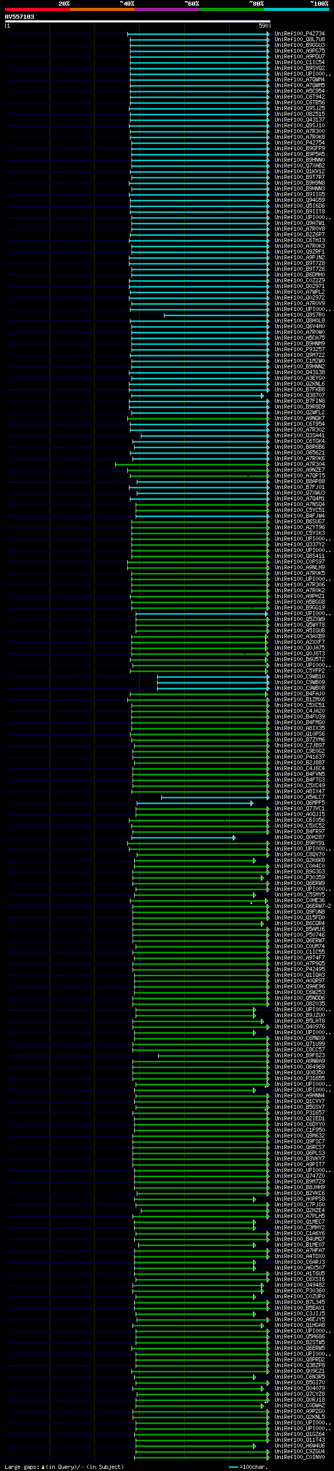This screenshot has width=334, height=1471.
Task: Select label UniRef100_P42495
Action: (299, 969)
